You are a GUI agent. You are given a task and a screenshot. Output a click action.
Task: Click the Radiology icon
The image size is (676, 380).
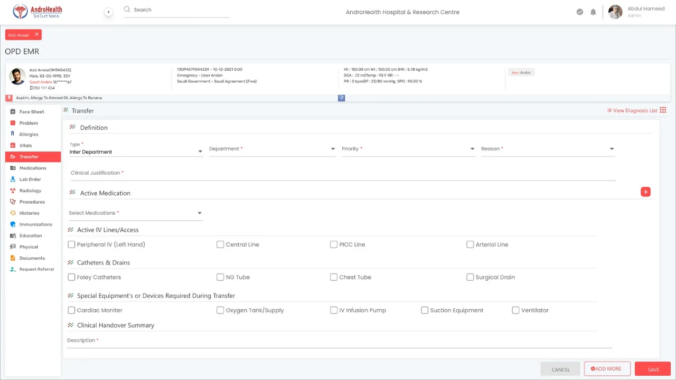pos(13,191)
